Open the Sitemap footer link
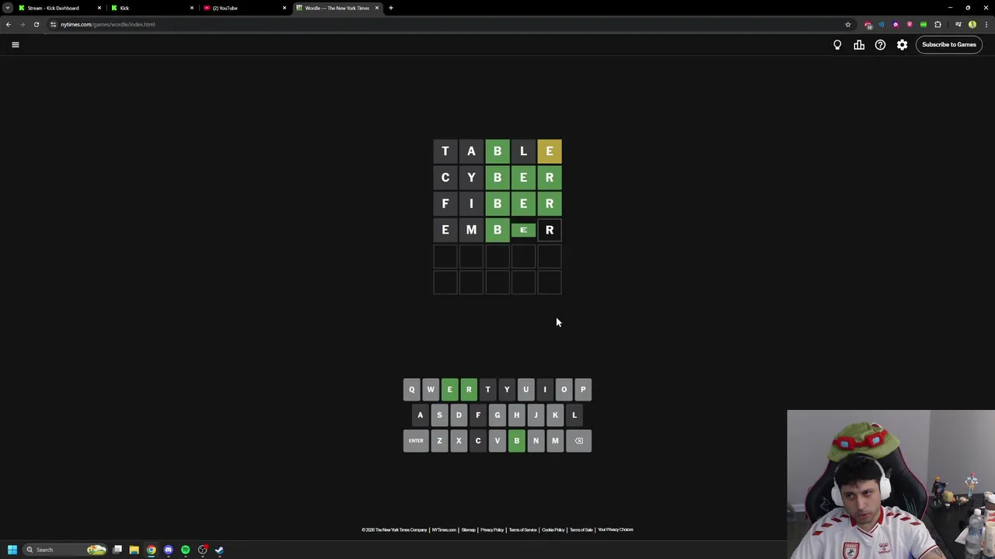The image size is (995, 559). click(x=468, y=529)
